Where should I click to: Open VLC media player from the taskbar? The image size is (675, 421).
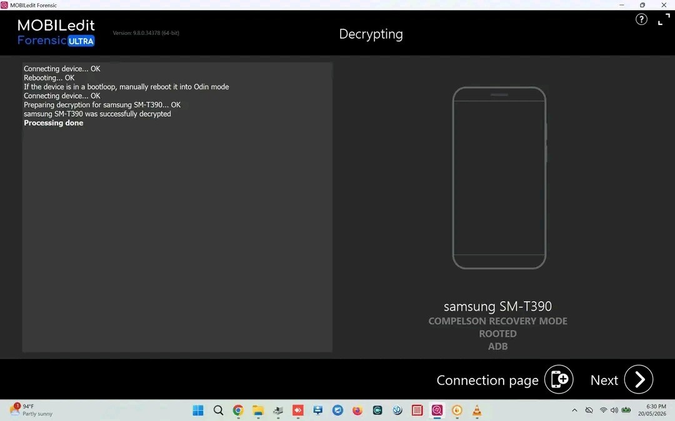(477, 410)
